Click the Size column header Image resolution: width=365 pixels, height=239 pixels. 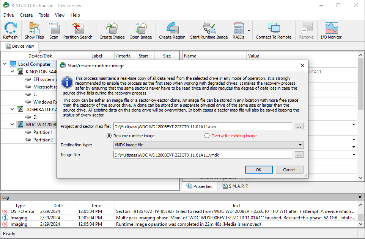pyautogui.click(x=167, y=56)
